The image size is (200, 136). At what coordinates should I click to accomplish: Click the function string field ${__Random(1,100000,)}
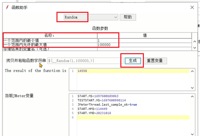[x=85, y=61]
